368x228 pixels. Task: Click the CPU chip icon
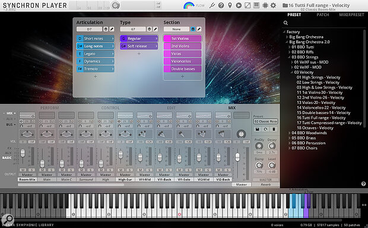tap(265, 5)
